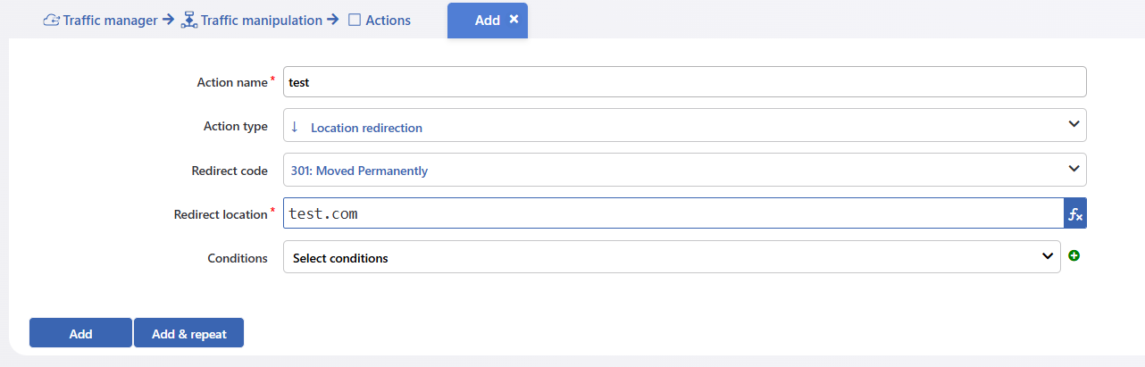Click the down arrow icon in Action type
The width and height of the screenshot is (1145, 367).
pyautogui.click(x=296, y=127)
